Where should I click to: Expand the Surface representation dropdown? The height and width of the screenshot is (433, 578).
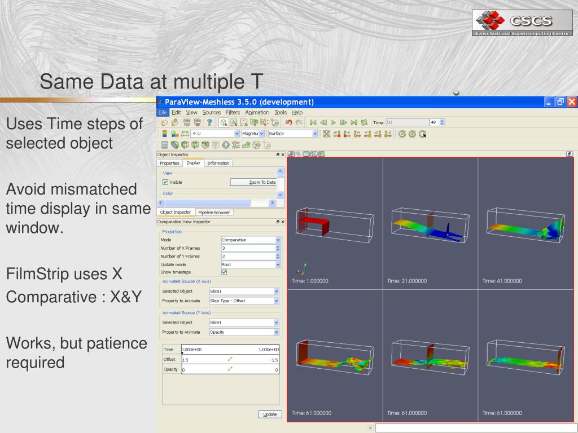[293, 134]
